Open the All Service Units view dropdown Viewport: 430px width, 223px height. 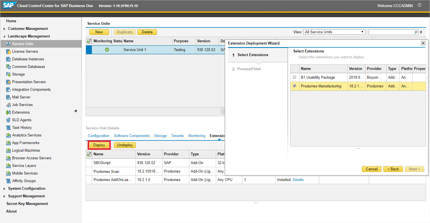(334, 32)
